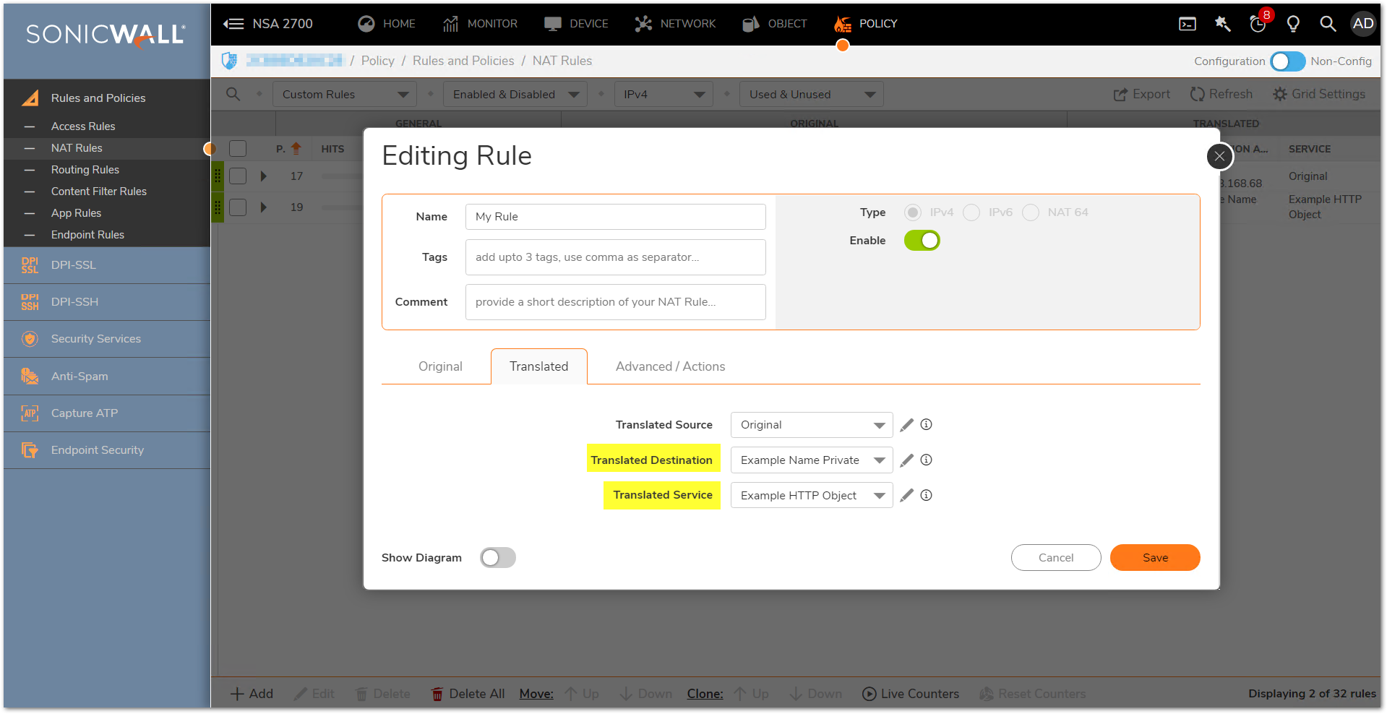The height and width of the screenshot is (714, 1387).
Task: Select Routing Rules in the sidebar
Action: 85,170
